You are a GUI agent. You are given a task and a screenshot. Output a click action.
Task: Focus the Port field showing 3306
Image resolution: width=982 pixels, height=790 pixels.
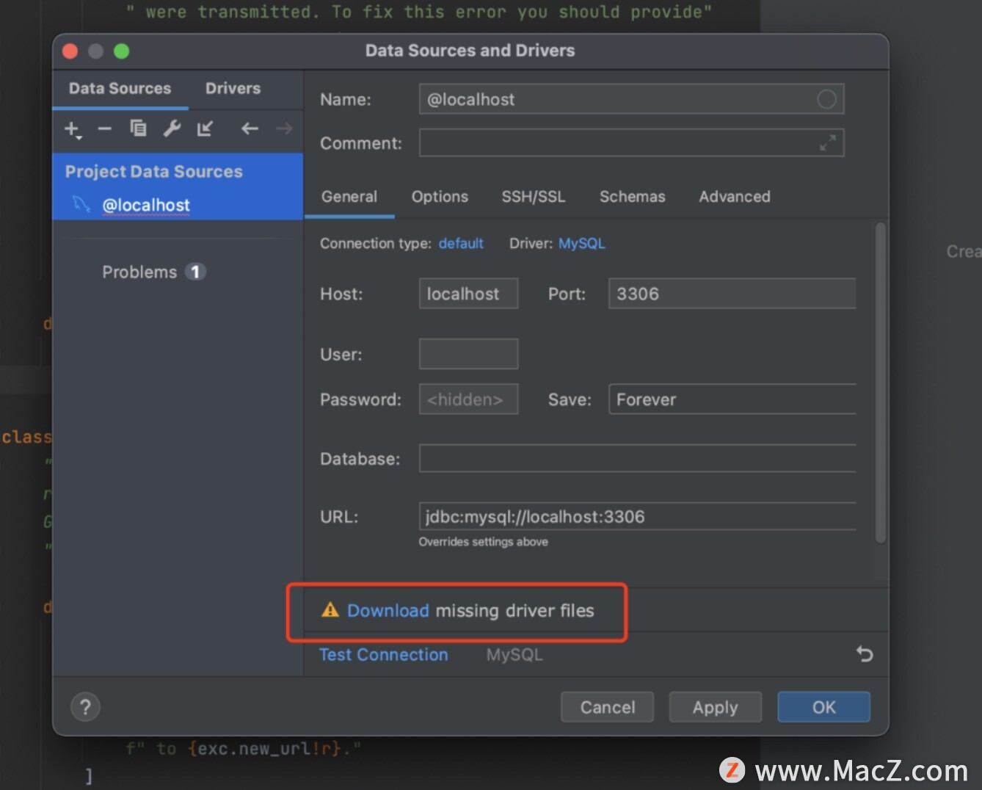pyautogui.click(x=732, y=294)
